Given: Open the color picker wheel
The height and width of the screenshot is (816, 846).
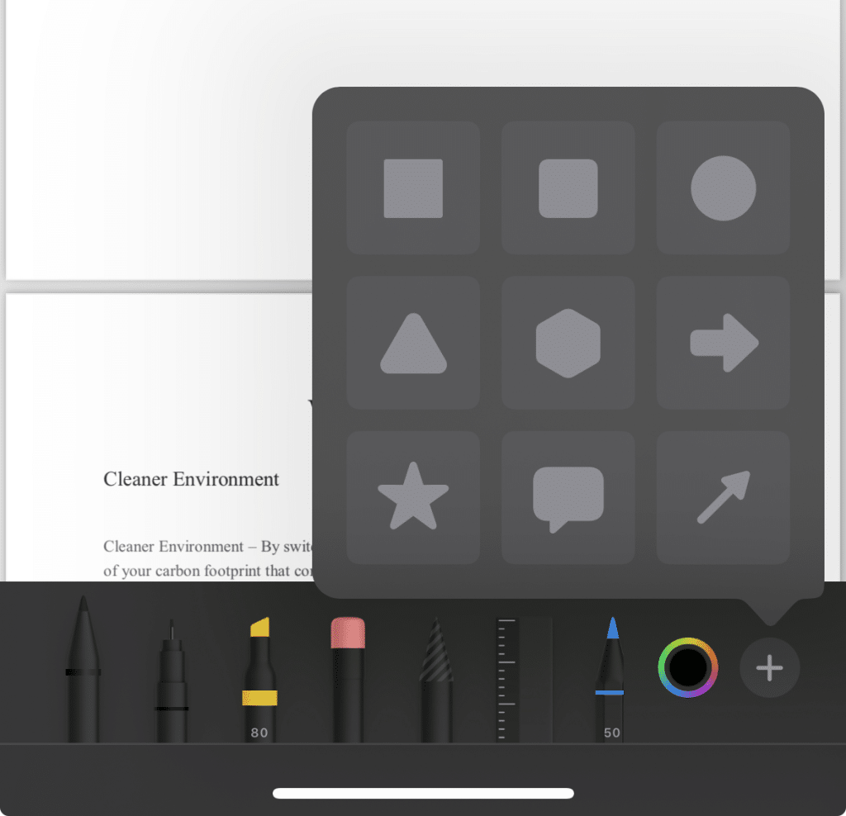Looking at the screenshot, I should [688, 667].
